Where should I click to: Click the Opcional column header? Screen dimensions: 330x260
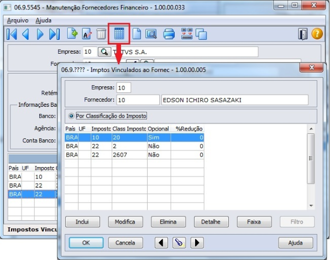pyautogui.click(x=159, y=129)
